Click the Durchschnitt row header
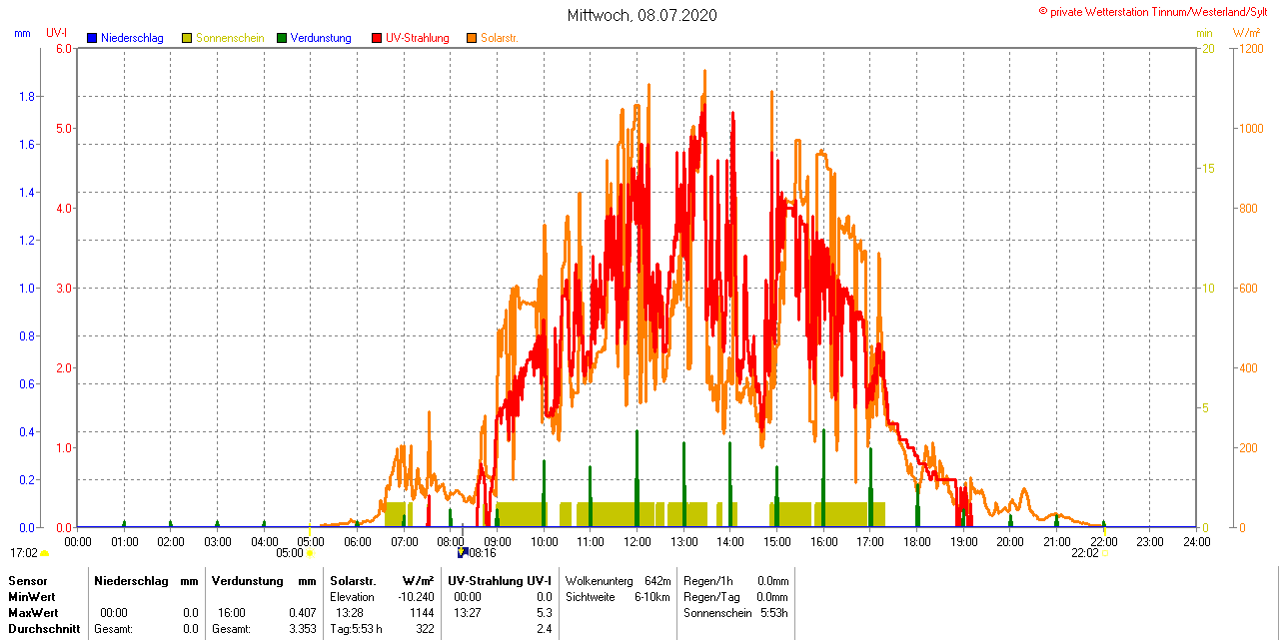1279x640 pixels. 44,629
